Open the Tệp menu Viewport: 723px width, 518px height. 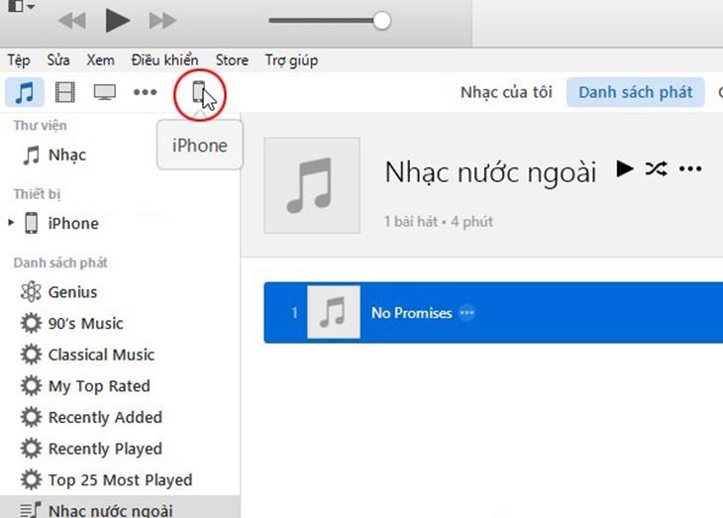20,60
